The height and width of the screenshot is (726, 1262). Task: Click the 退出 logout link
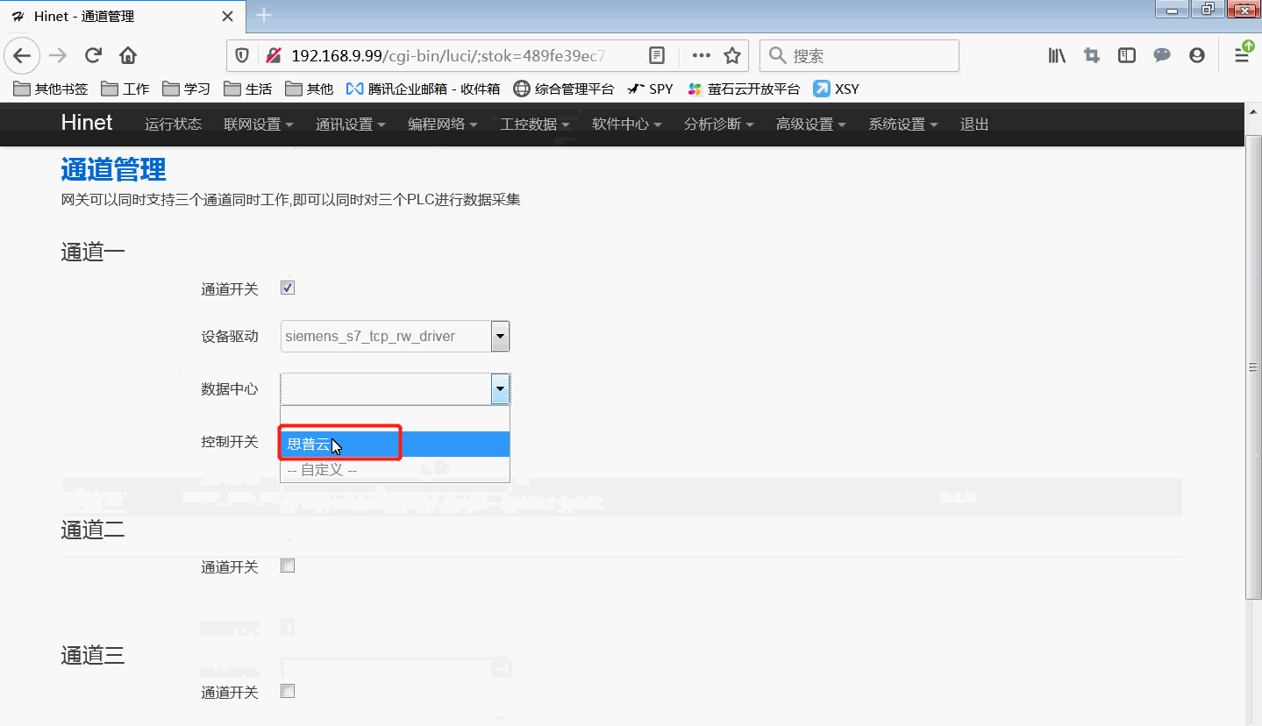(x=974, y=125)
